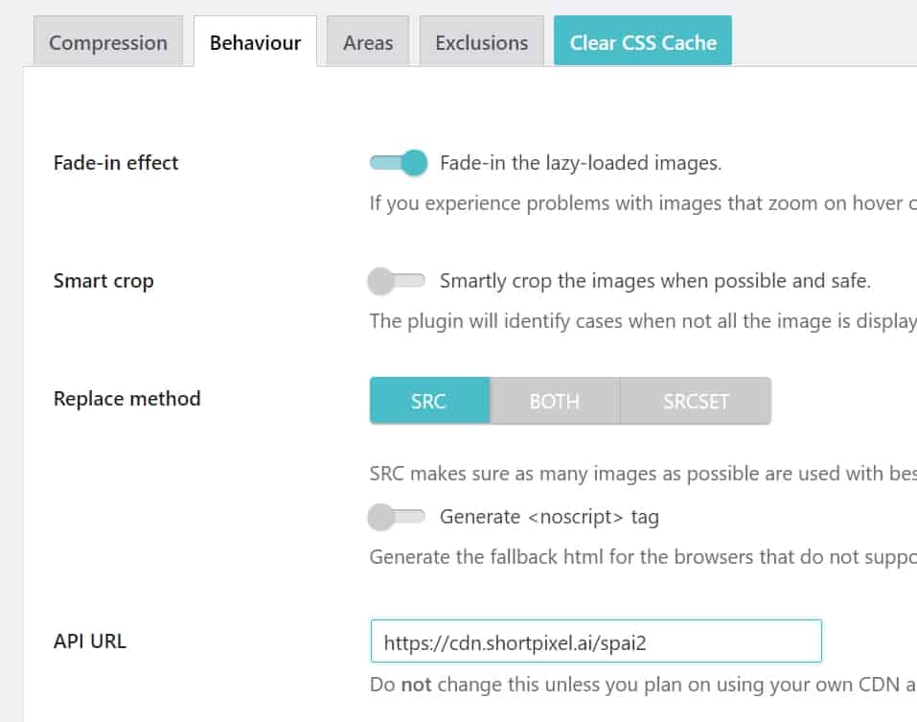Click the 'API URL' setting heading

pos(90,640)
